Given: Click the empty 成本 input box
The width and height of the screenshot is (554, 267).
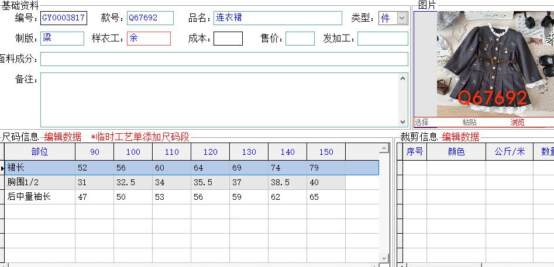Looking at the screenshot, I should (x=228, y=39).
